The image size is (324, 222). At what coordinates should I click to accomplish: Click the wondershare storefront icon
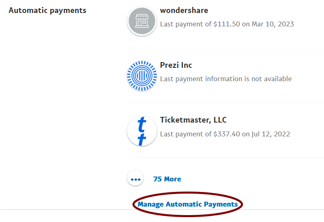142,22
